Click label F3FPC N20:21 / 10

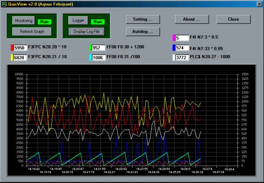tap(48, 57)
